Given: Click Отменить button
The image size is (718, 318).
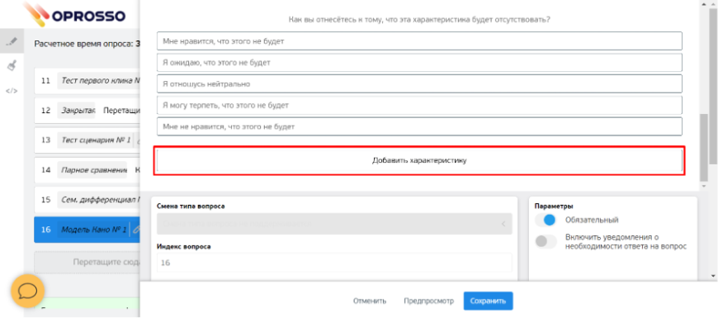Looking at the screenshot, I should [x=370, y=301].
